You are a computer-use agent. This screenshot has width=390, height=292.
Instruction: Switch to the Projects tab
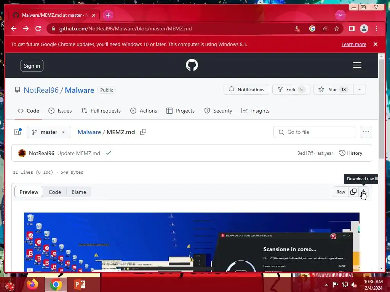(x=180, y=111)
